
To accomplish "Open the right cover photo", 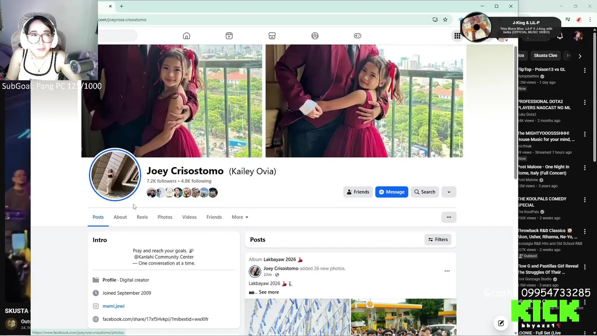I will click(x=364, y=101).
